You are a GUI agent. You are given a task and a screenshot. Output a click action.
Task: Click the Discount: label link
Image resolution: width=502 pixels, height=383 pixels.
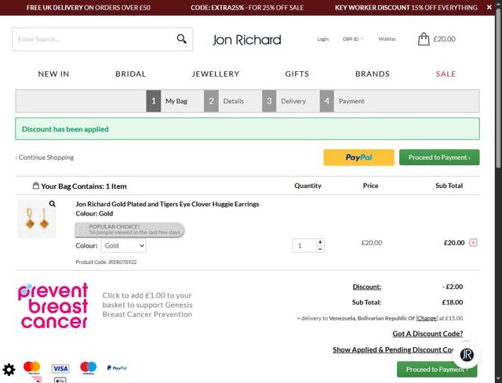click(367, 287)
